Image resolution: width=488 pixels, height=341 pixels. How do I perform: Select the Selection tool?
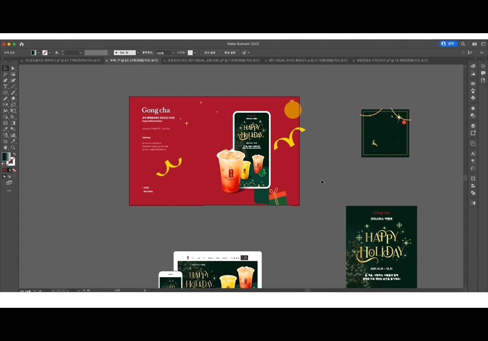tap(5, 68)
